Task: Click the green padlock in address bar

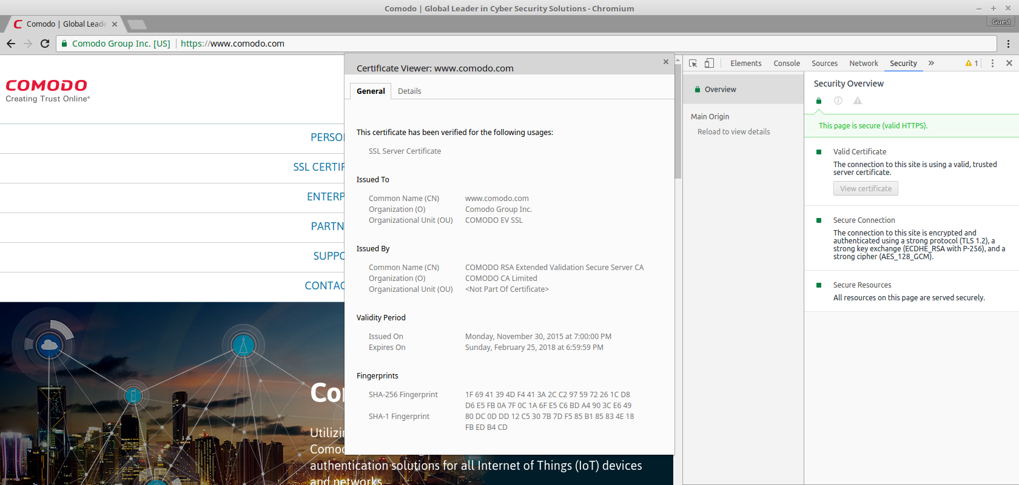Action: click(64, 44)
